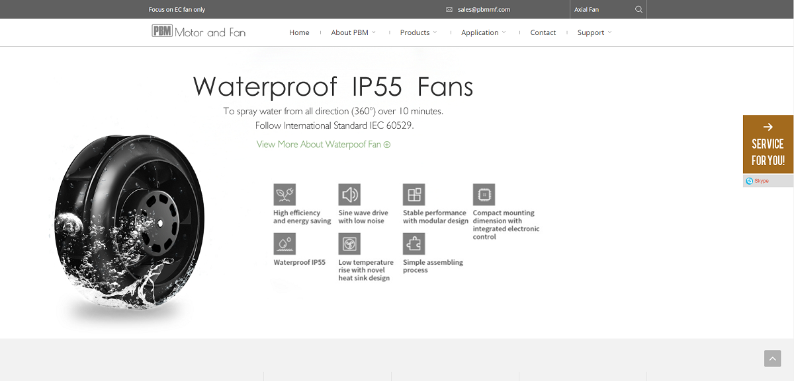
Task: Click the High efficiency energy saving icon
Action: pyautogui.click(x=285, y=194)
